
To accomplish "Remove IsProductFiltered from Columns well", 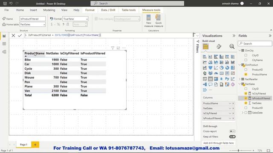I will click(233, 118).
